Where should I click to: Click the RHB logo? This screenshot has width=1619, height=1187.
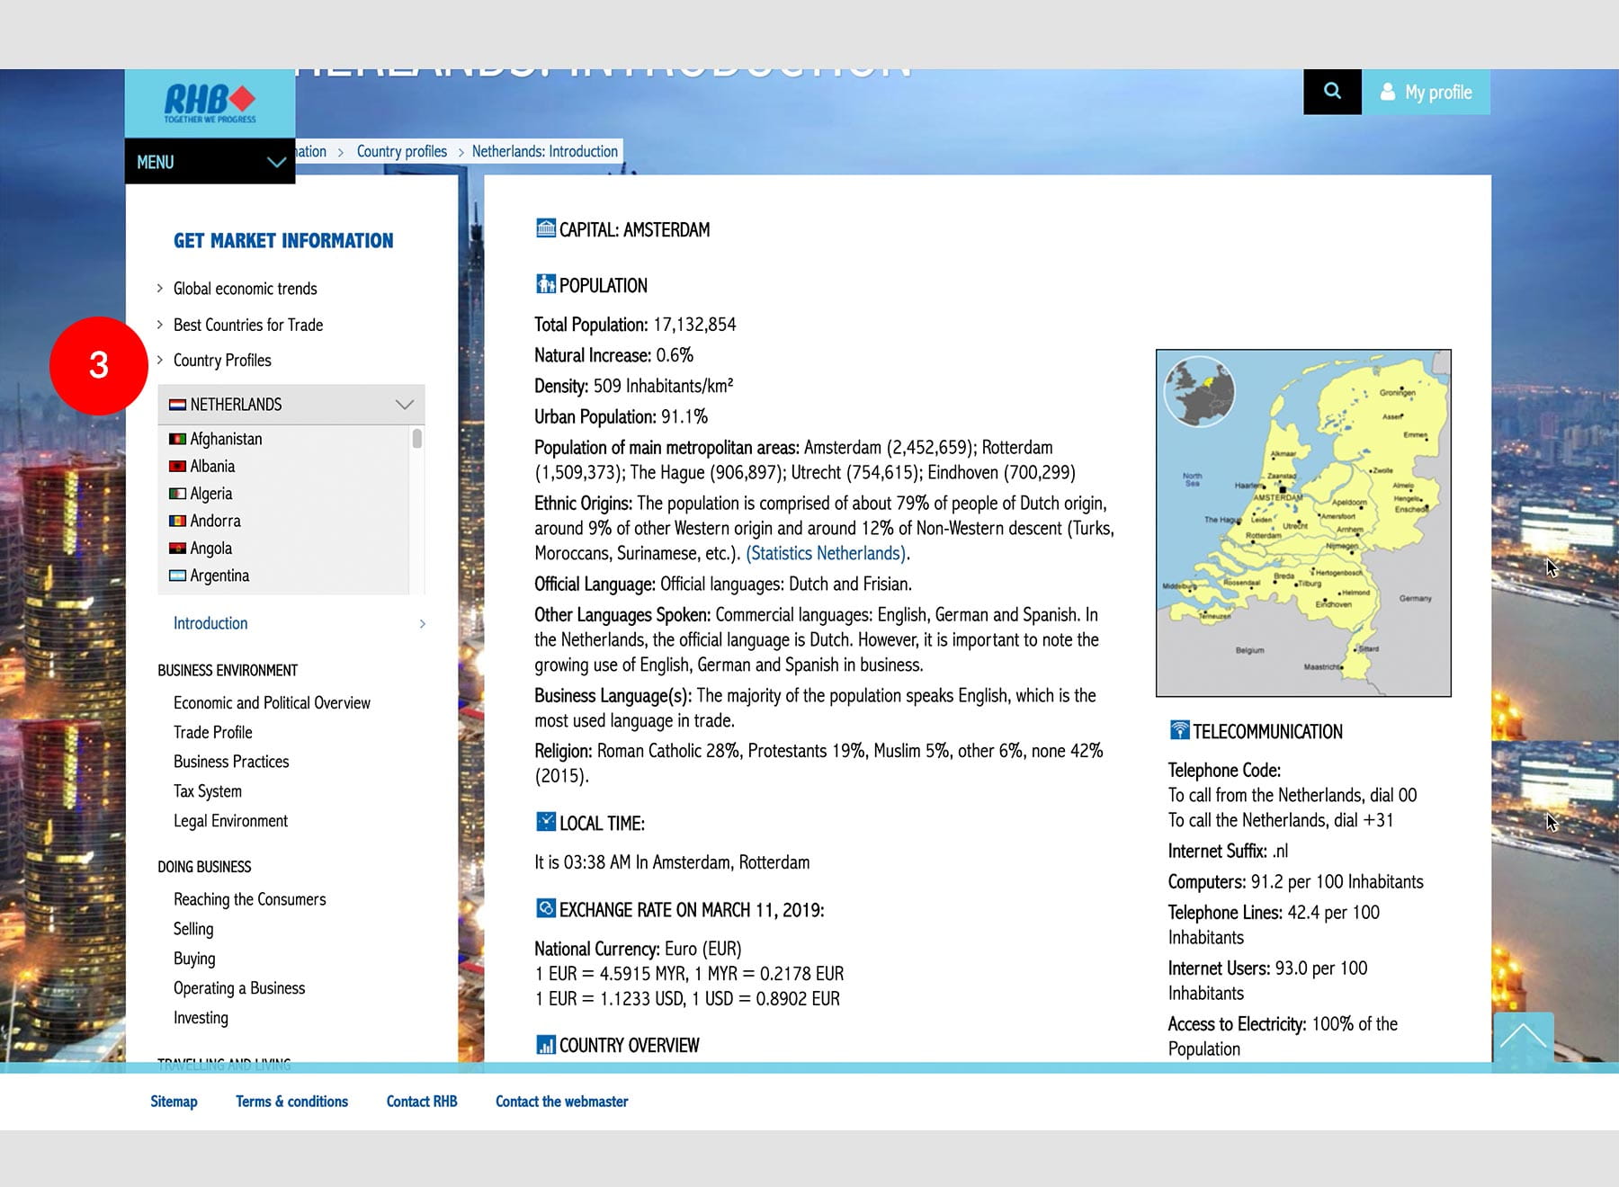(x=210, y=103)
